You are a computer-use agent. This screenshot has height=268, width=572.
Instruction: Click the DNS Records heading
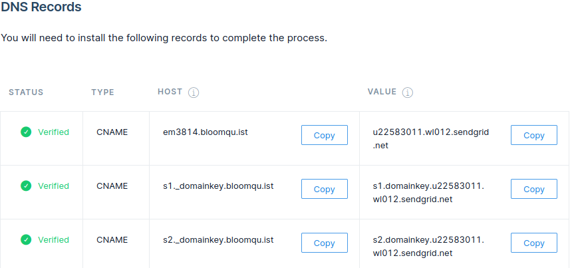[x=41, y=7]
